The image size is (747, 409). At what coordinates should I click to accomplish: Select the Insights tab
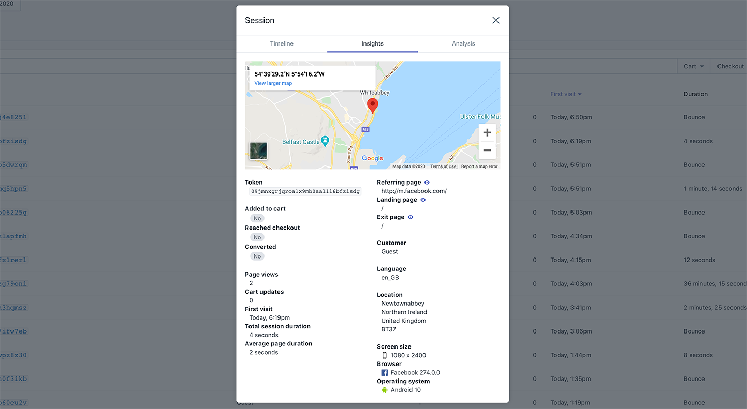372,44
